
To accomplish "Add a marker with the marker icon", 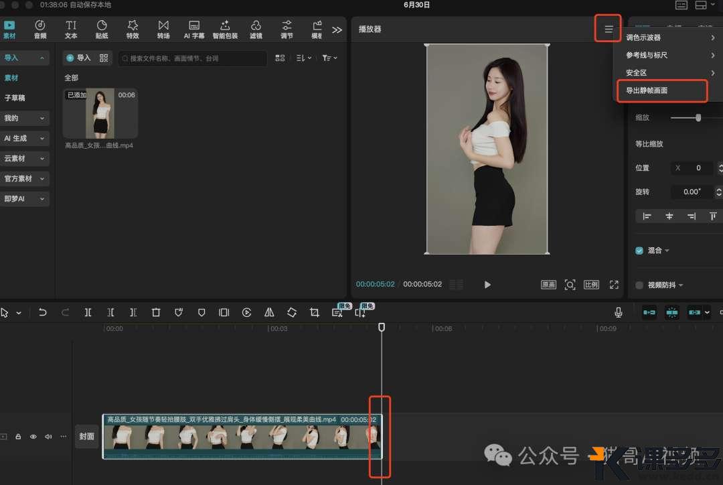I will click(x=202, y=312).
